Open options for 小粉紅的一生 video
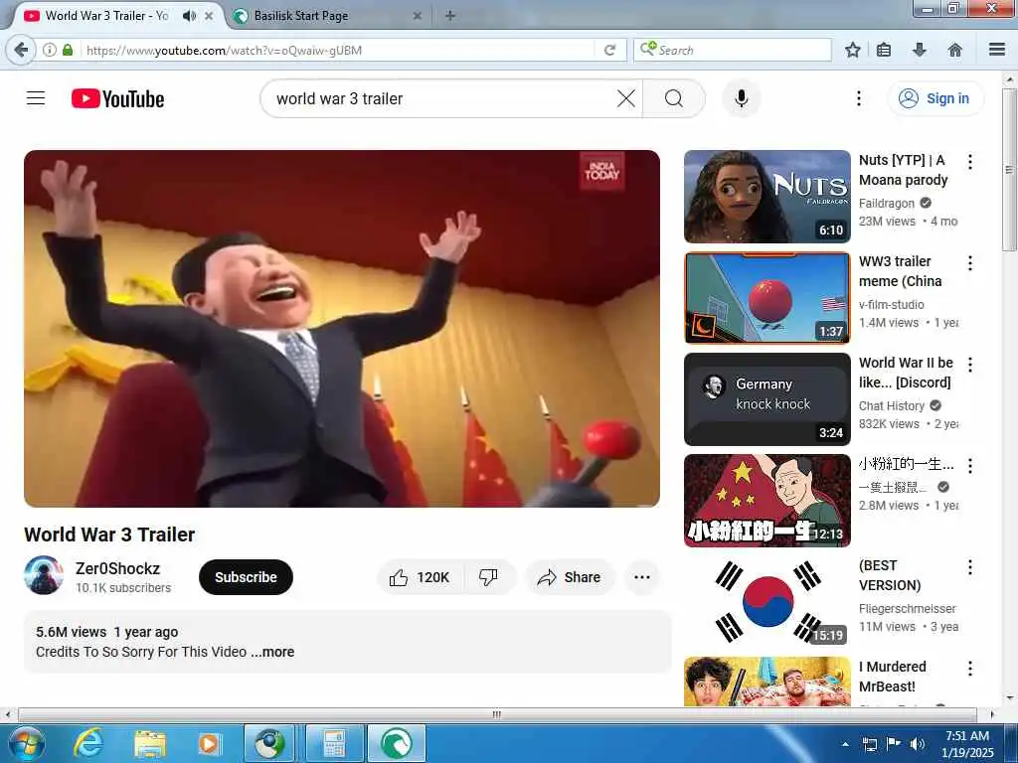Image resolution: width=1018 pixels, height=763 pixels. [x=970, y=465]
